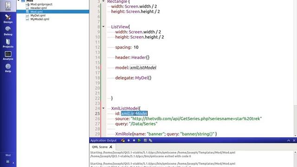Viewport: 297px width, 167px height.
Task: Click MyModel.qml file icon in tree
Action: coord(27,19)
